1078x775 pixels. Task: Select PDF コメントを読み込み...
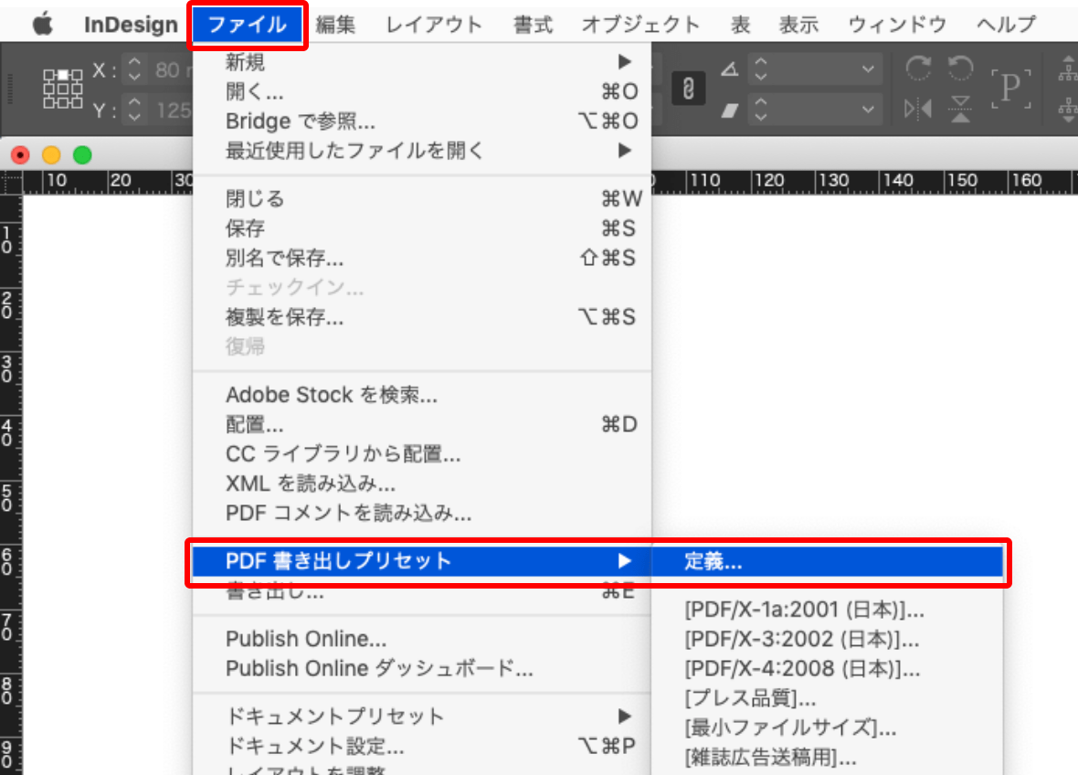[422, 513]
